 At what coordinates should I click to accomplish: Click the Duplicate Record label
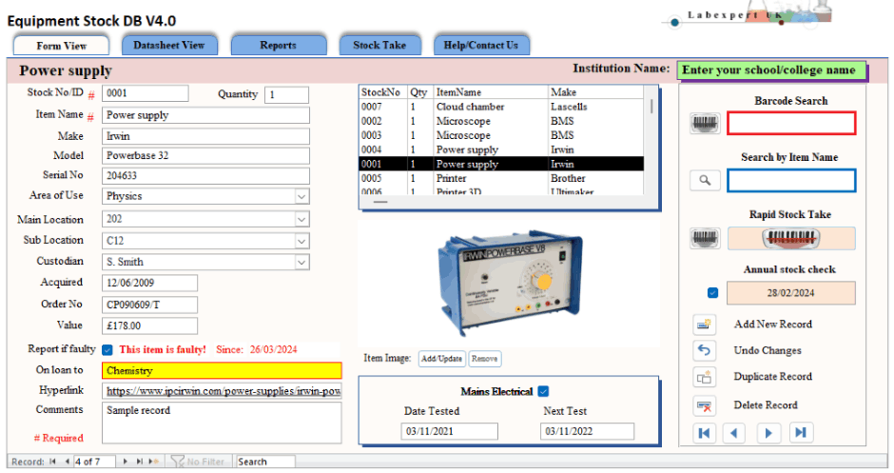click(772, 377)
